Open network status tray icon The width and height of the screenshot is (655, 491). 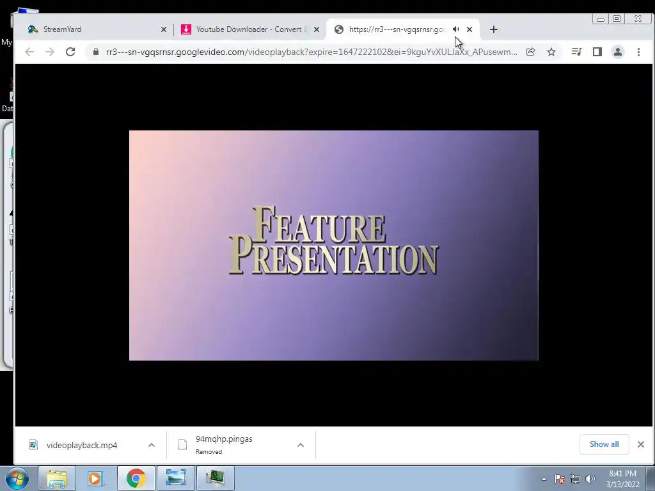575,479
